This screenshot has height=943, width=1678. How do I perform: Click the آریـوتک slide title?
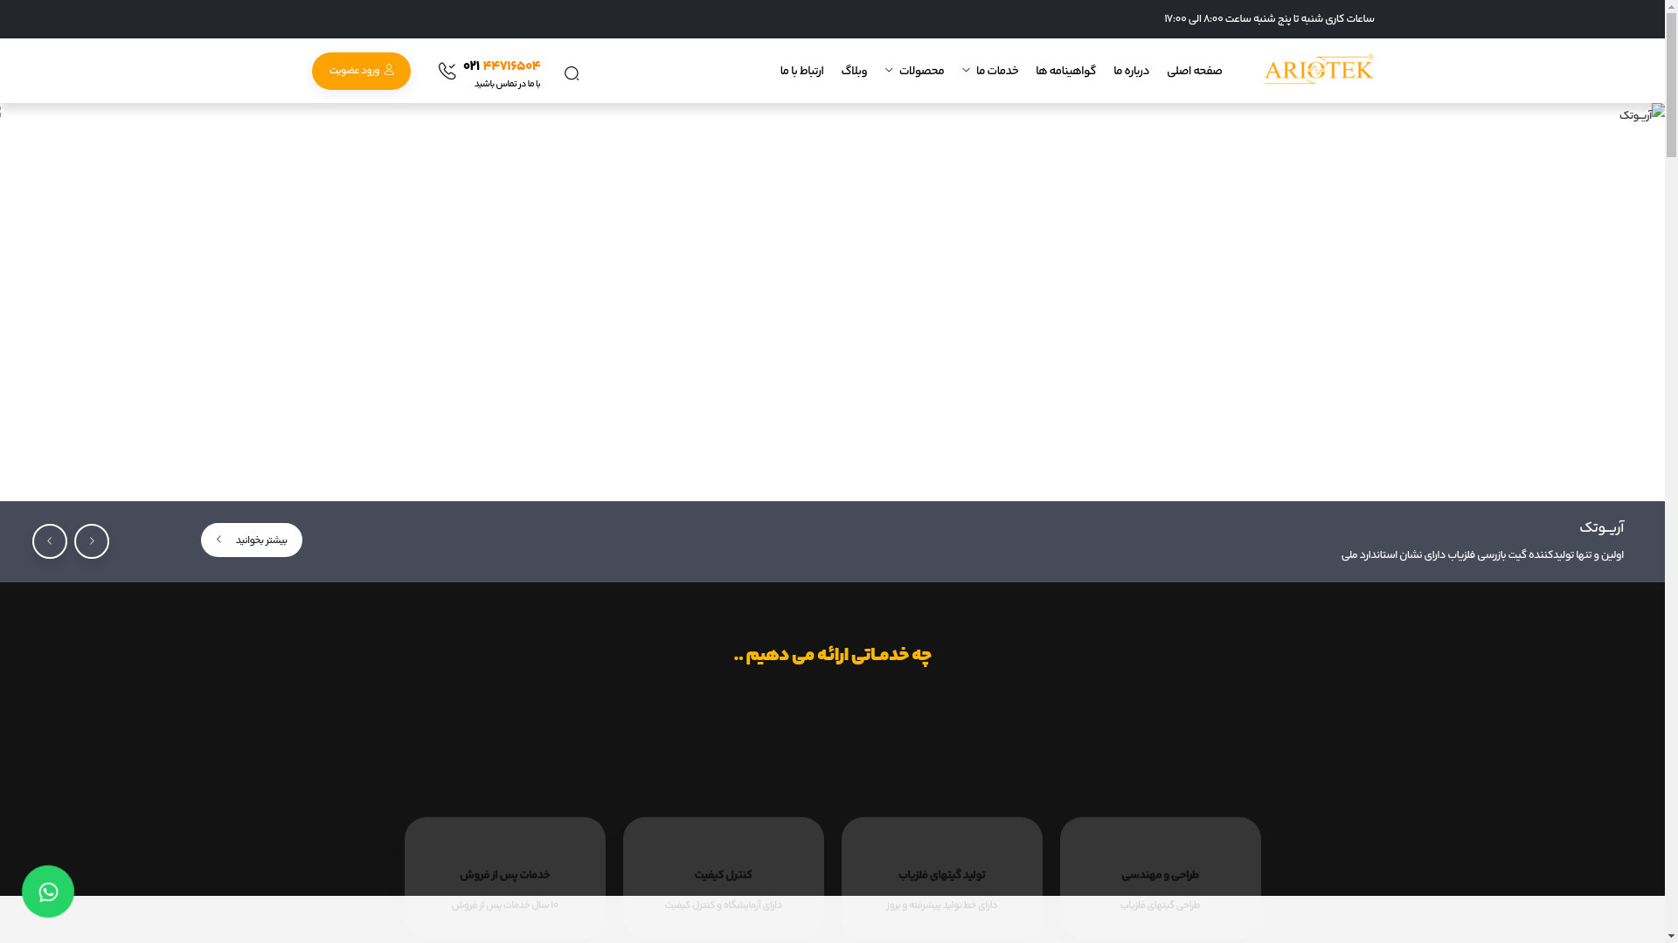1601,528
